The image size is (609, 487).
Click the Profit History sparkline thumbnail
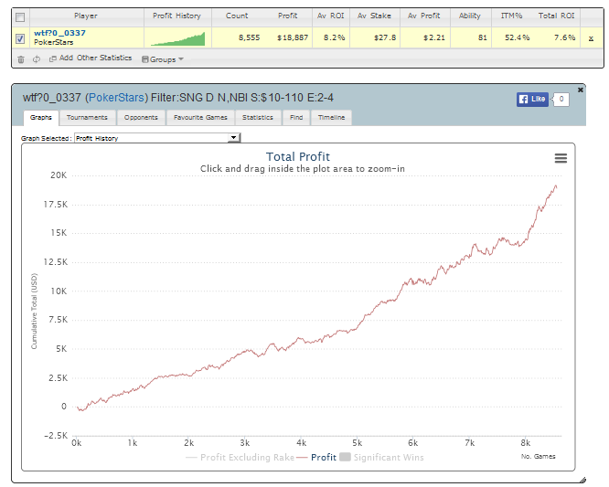(x=177, y=38)
